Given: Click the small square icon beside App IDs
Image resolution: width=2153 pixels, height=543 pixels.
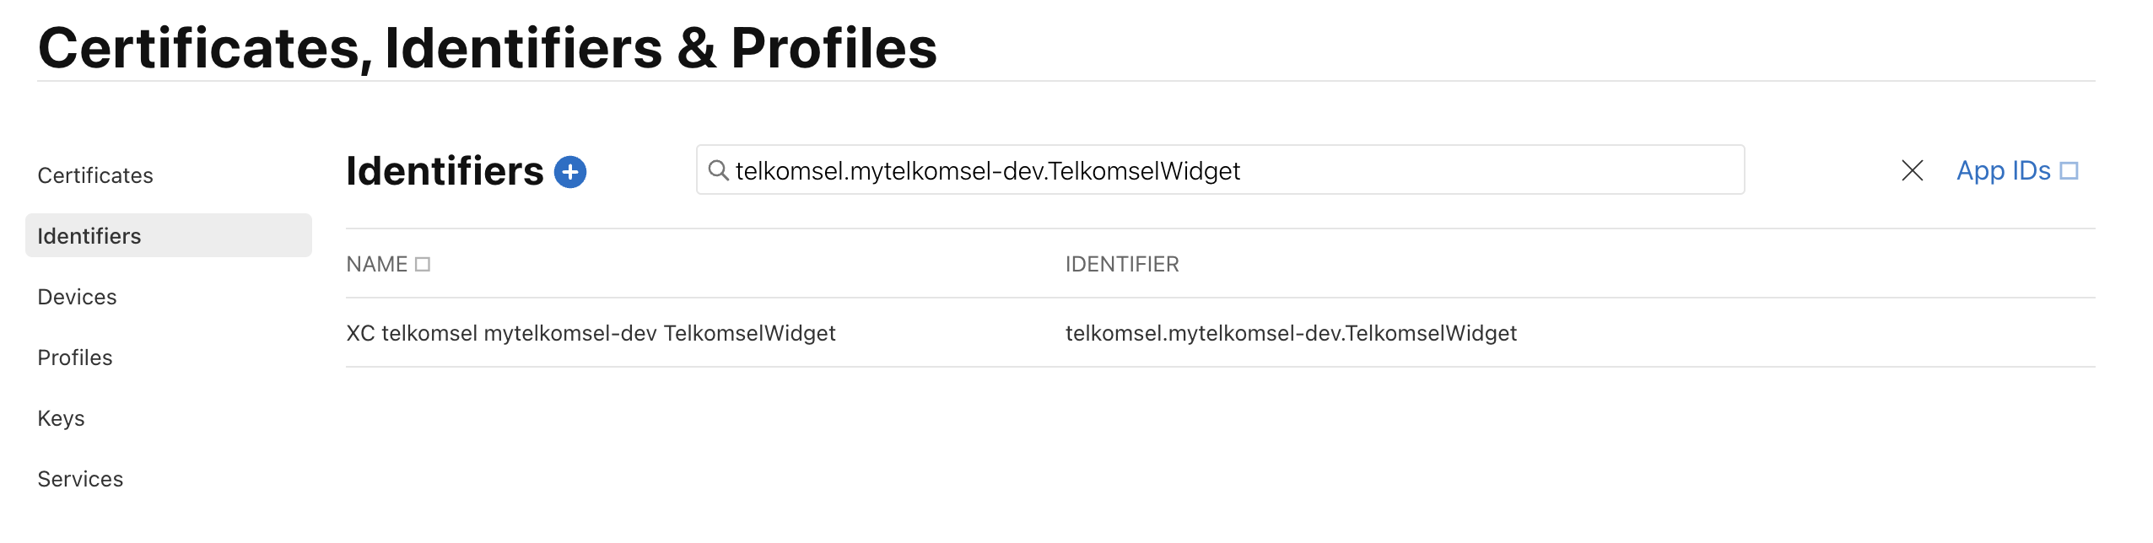Looking at the screenshot, I should (2069, 170).
